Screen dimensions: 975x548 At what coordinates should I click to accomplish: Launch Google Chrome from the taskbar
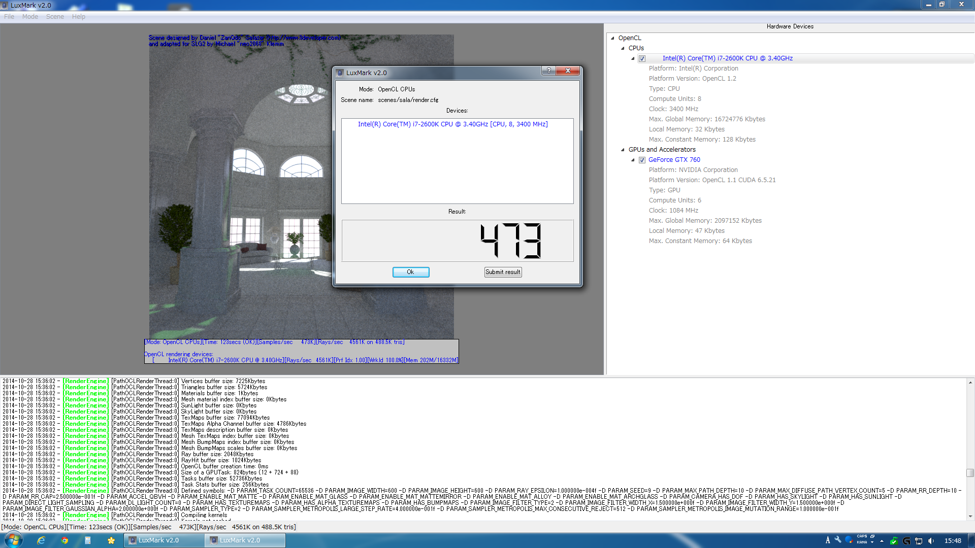click(64, 540)
